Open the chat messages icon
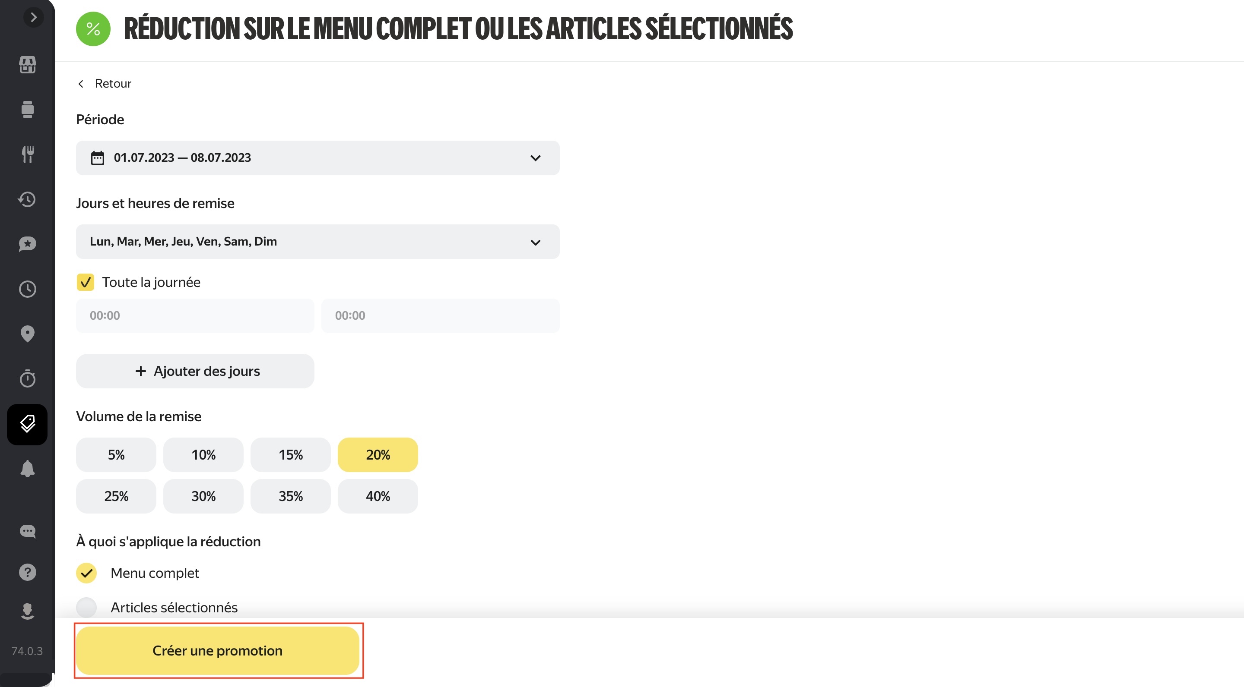This screenshot has width=1244, height=687. [28, 531]
